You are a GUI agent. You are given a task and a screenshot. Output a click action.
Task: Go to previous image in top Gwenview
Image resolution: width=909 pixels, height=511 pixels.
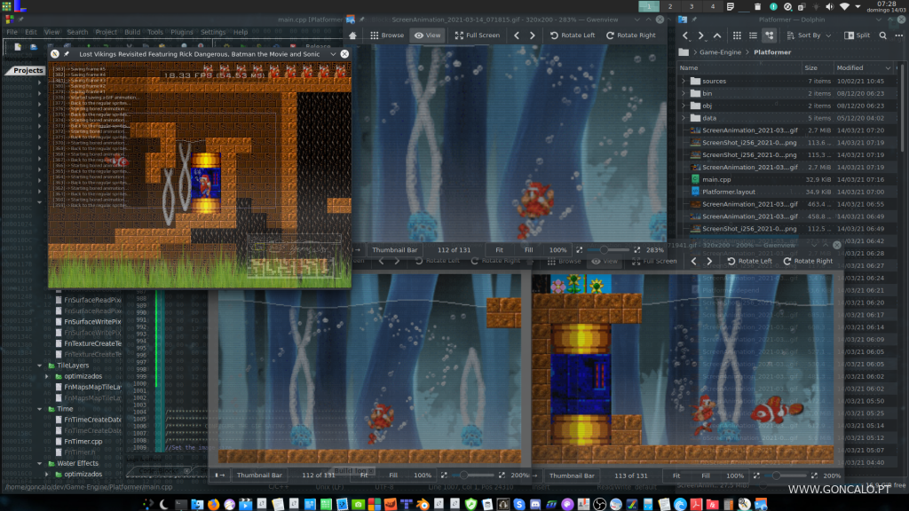(x=518, y=35)
